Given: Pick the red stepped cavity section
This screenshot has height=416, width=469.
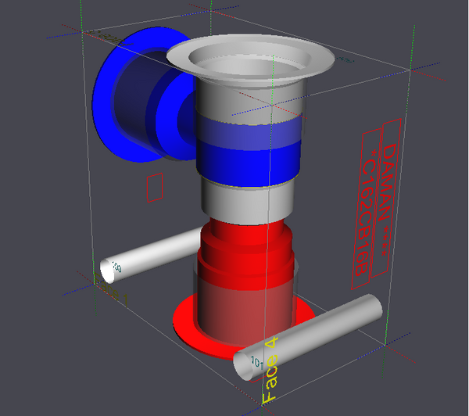Looking at the screenshot, I should 246,256.
